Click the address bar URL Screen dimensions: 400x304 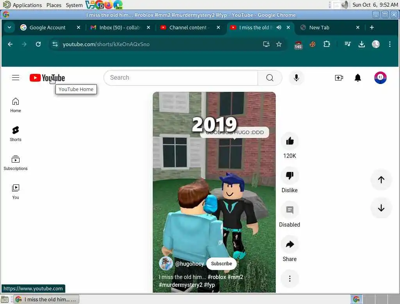pyautogui.click(x=106, y=44)
